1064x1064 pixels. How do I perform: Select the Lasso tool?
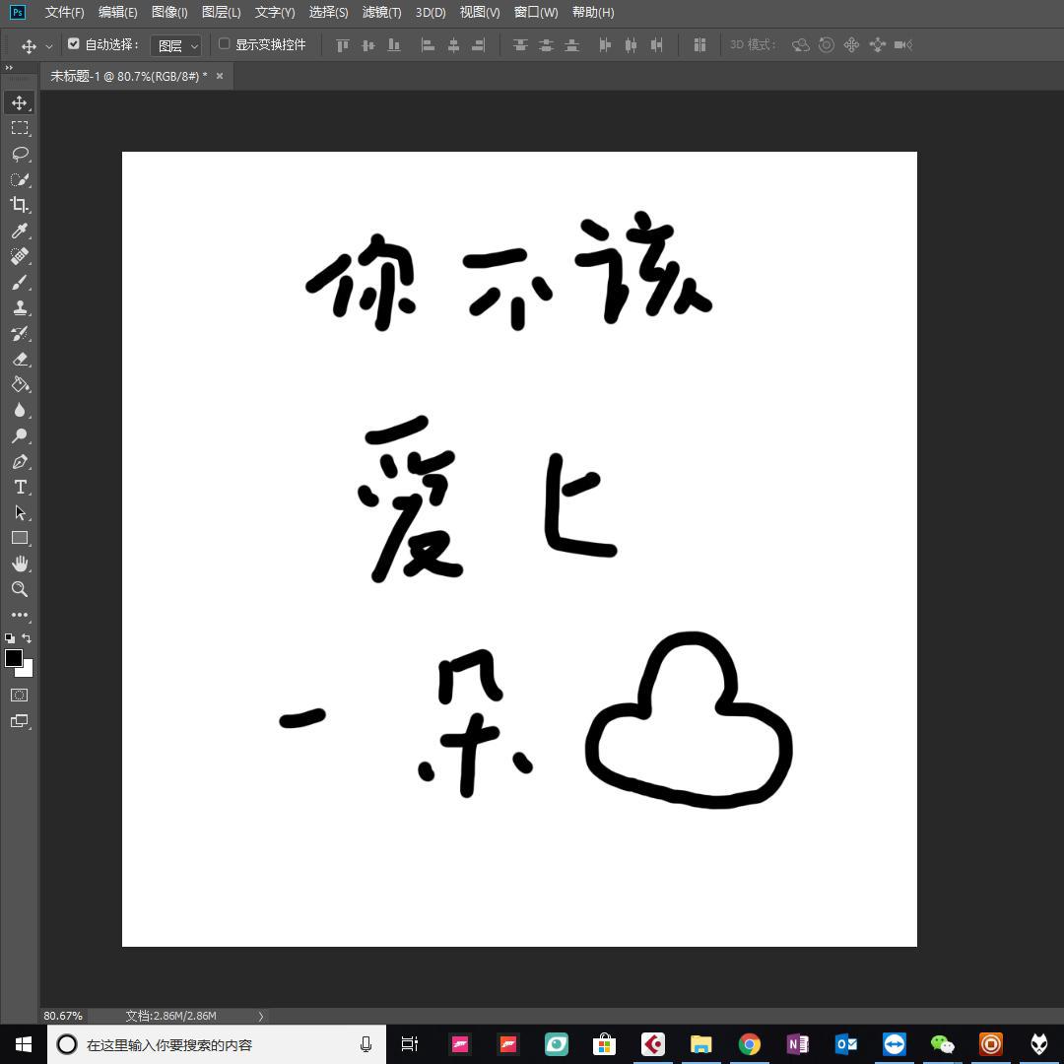[20, 154]
